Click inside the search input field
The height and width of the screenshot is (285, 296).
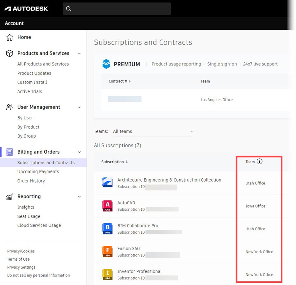tap(116, 9)
